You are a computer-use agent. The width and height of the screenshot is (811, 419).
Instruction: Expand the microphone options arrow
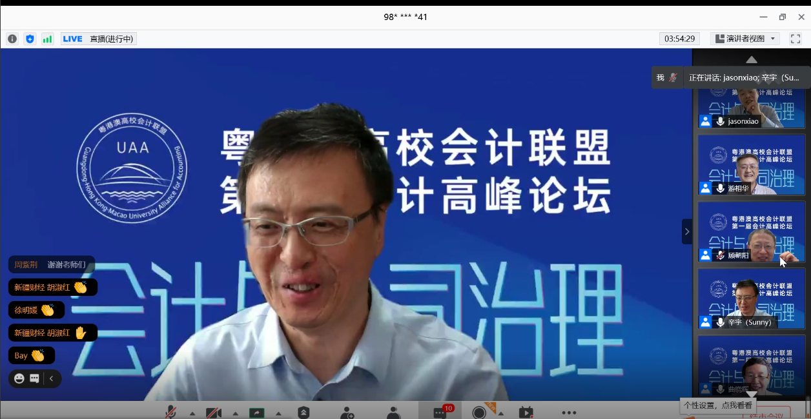(x=192, y=413)
